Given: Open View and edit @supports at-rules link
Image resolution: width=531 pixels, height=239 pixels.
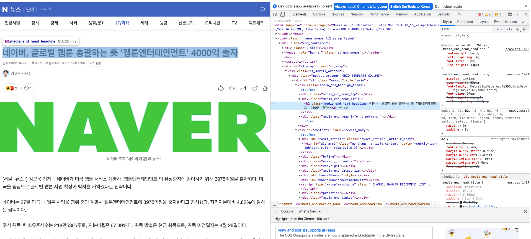Looking at the screenshot, I should click(306, 230).
